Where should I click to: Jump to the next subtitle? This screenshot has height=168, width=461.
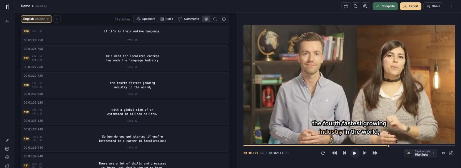point(365,153)
